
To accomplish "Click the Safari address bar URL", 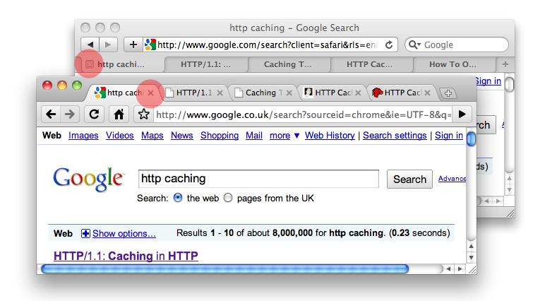I will tap(268, 45).
